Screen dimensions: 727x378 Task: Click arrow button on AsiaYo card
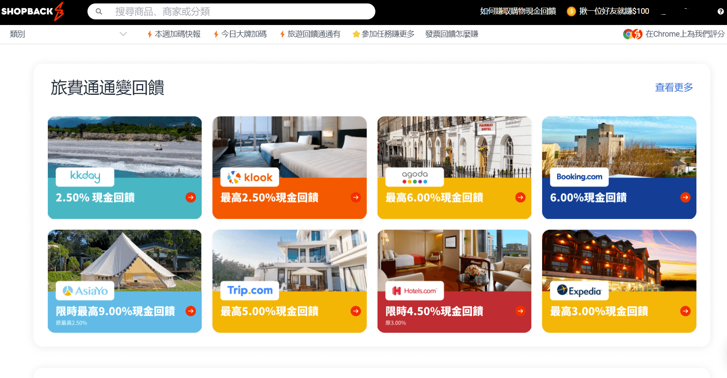(x=190, y=311)
